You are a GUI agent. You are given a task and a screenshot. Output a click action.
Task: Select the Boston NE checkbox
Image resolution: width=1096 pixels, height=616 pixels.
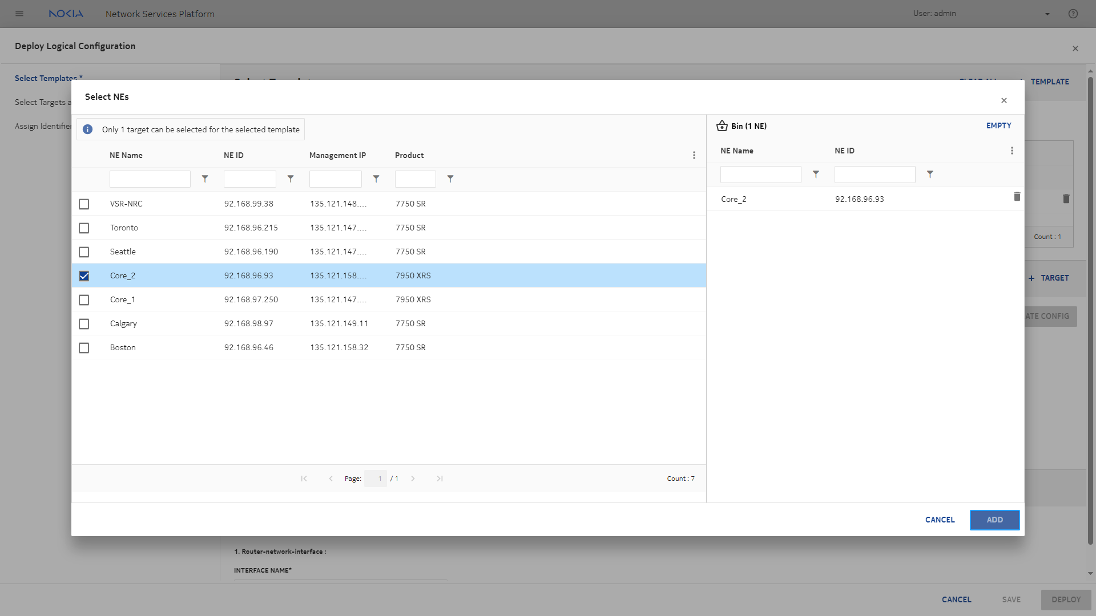point(84,348)
